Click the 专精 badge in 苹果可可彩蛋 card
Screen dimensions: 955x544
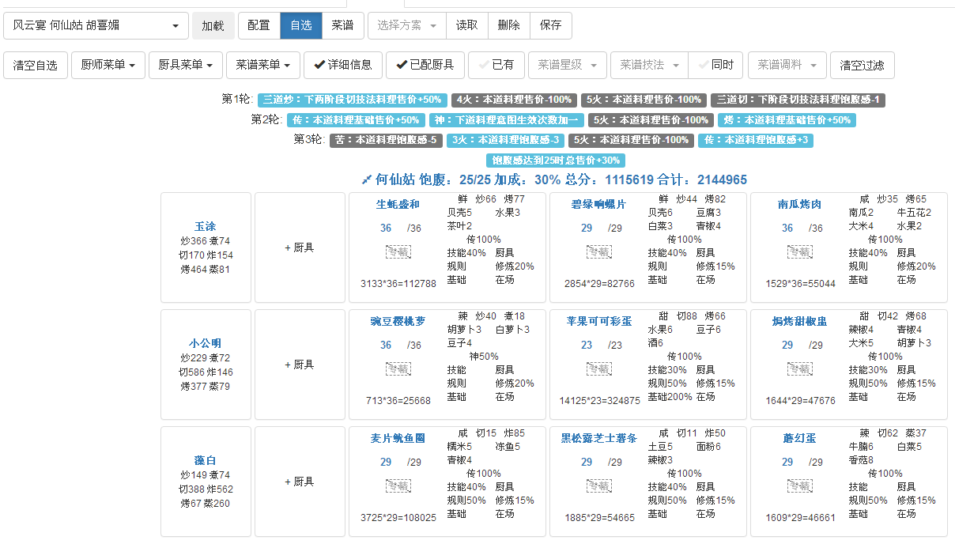[x=599, y=368]
